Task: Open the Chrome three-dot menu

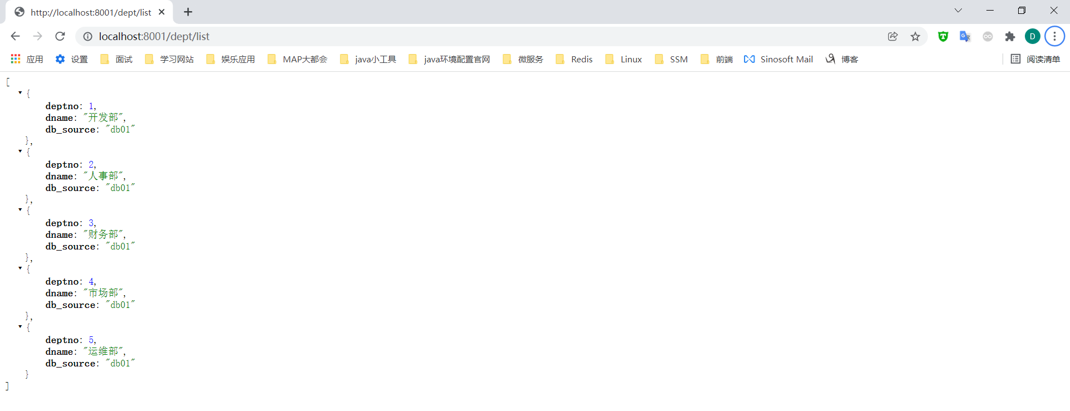Action: point(1054,36)
